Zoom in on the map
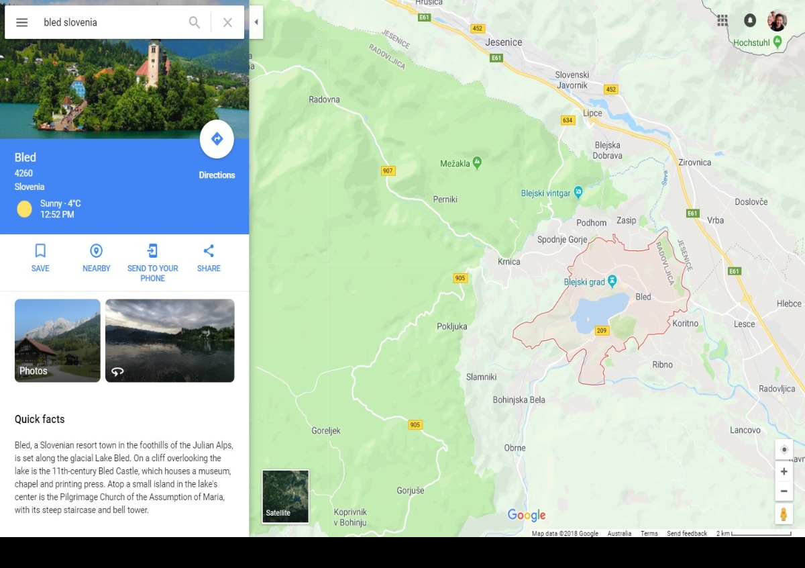 [784, 471]
